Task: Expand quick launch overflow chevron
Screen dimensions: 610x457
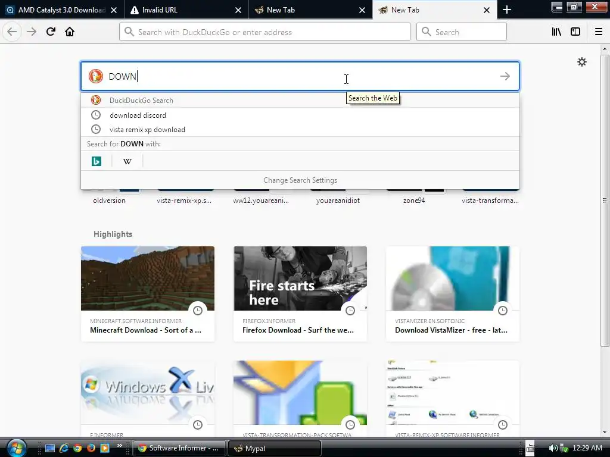Action: coord(119,445)
